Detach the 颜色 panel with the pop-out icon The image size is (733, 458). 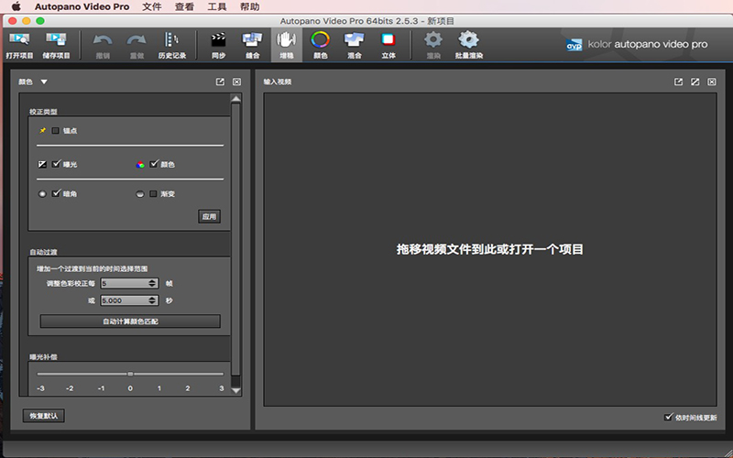click(220, 82)
